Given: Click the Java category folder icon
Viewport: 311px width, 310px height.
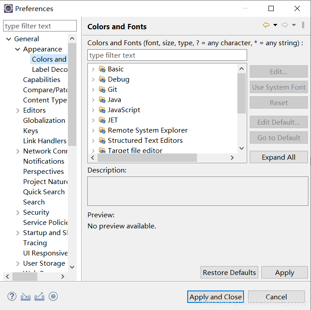Looking at the screenshot, I should pos(102,100).
